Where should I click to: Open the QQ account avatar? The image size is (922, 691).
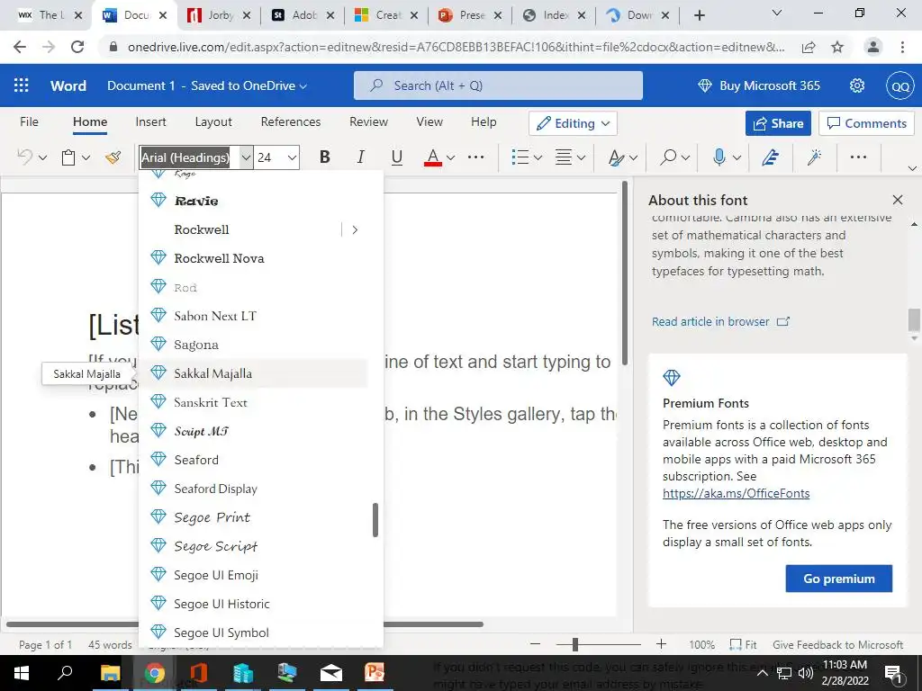tap(899, 86)
